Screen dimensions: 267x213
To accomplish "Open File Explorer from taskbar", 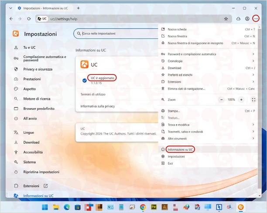I will coord(56,207).
